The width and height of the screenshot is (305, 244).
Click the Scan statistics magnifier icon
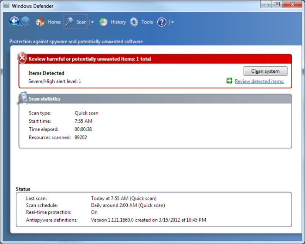[x=22, y=98]
